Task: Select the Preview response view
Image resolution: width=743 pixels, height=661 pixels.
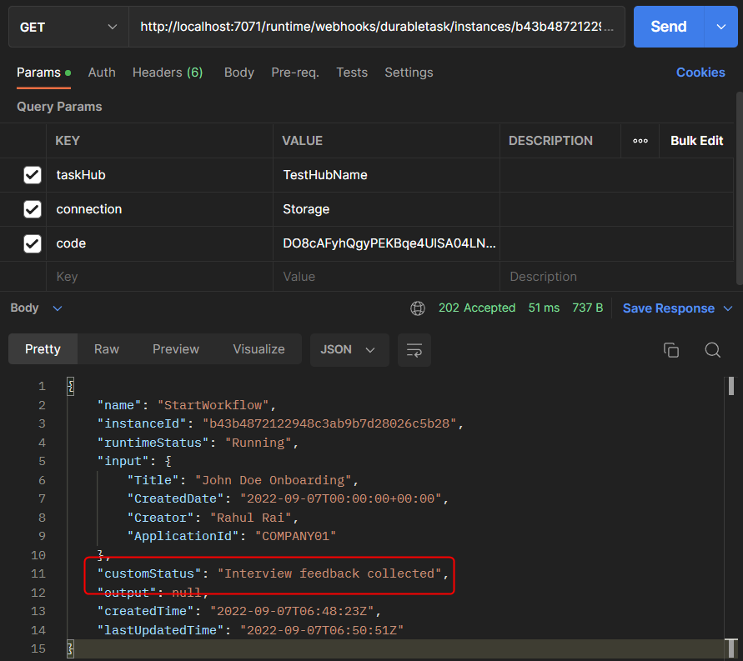Action: point(176,349)
